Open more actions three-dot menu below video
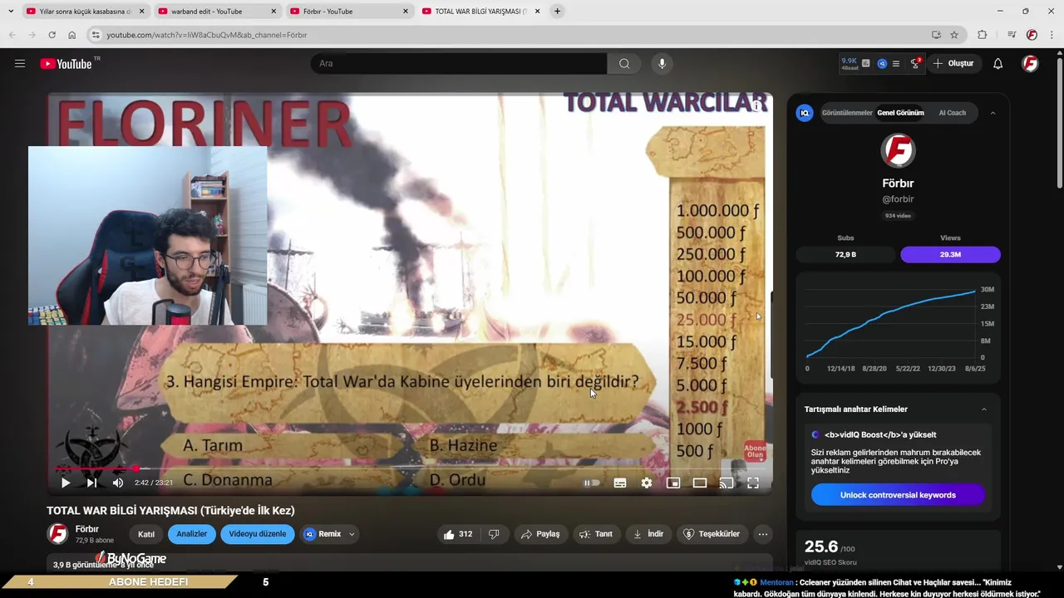Image resolution: width=1064 pixels, height=598 pixels. click(x=763, y=534)
